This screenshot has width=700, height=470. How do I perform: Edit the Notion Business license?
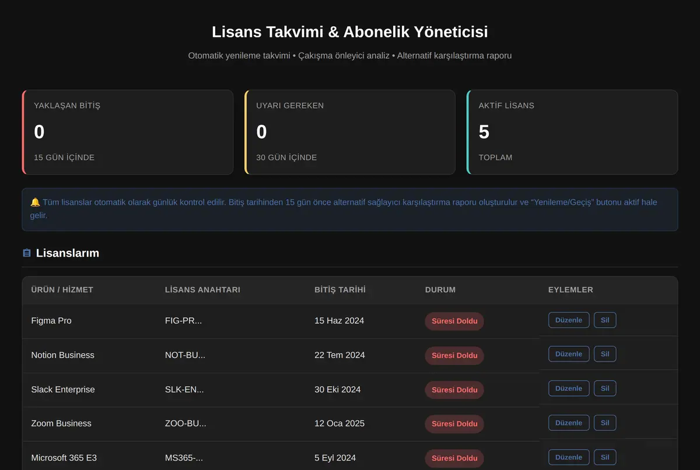(569, 354)
